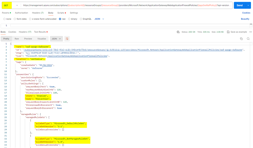Viewport: 253px width, 148px height.
Task: Click the ruleSetVersion "2.1" line
Action: point(49,126)
